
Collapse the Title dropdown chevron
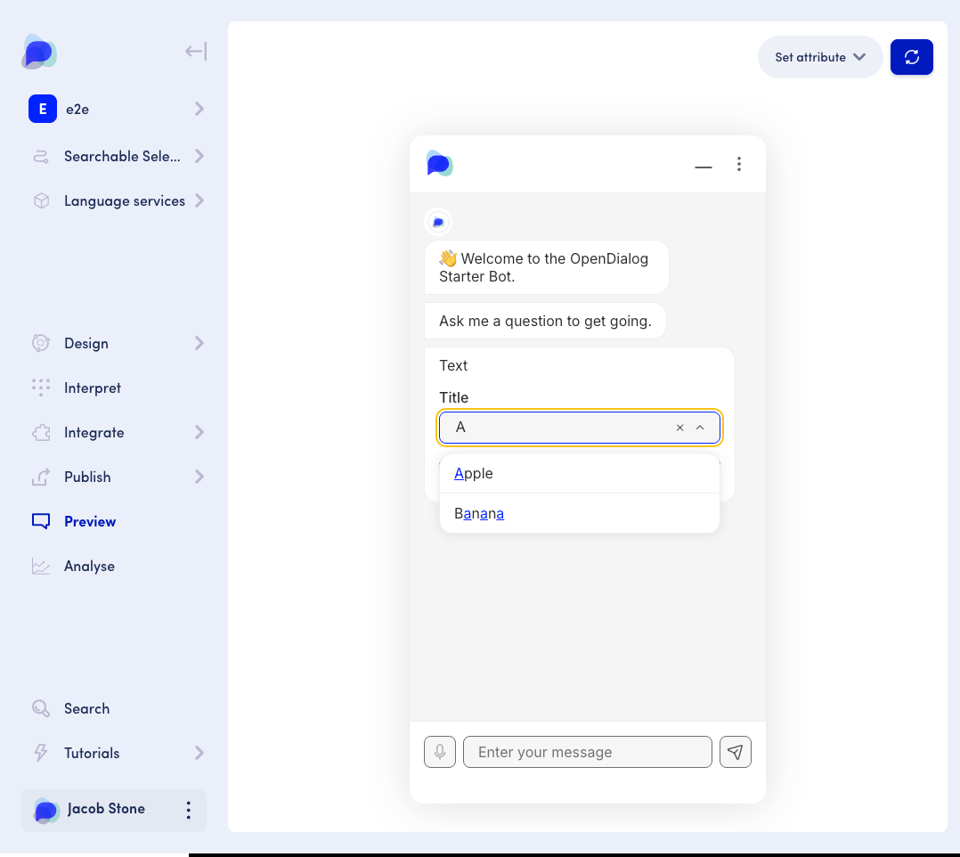coord(700,428)
